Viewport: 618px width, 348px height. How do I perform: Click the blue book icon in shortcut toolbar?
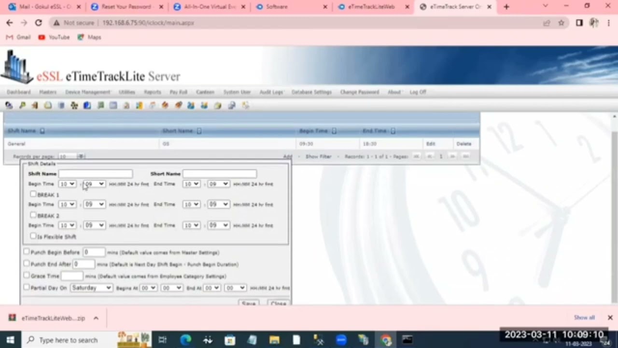(87, 105)
